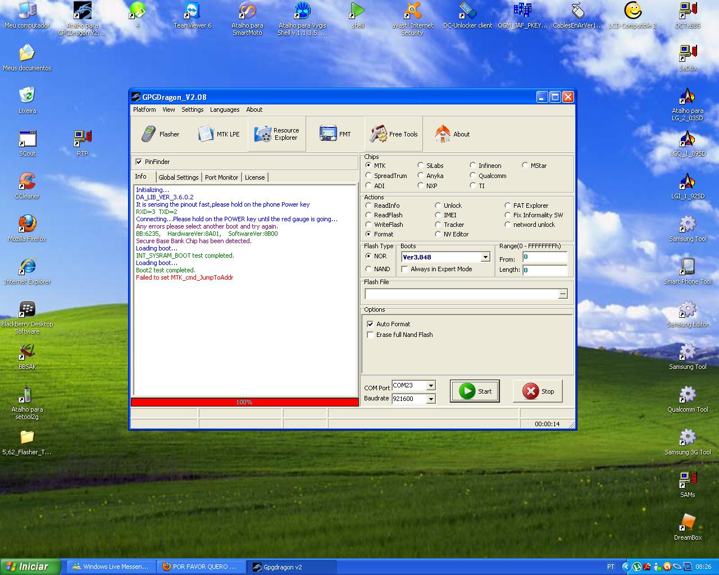
Task: Select FAT Explorer action
Action: [x=508, y=206]
